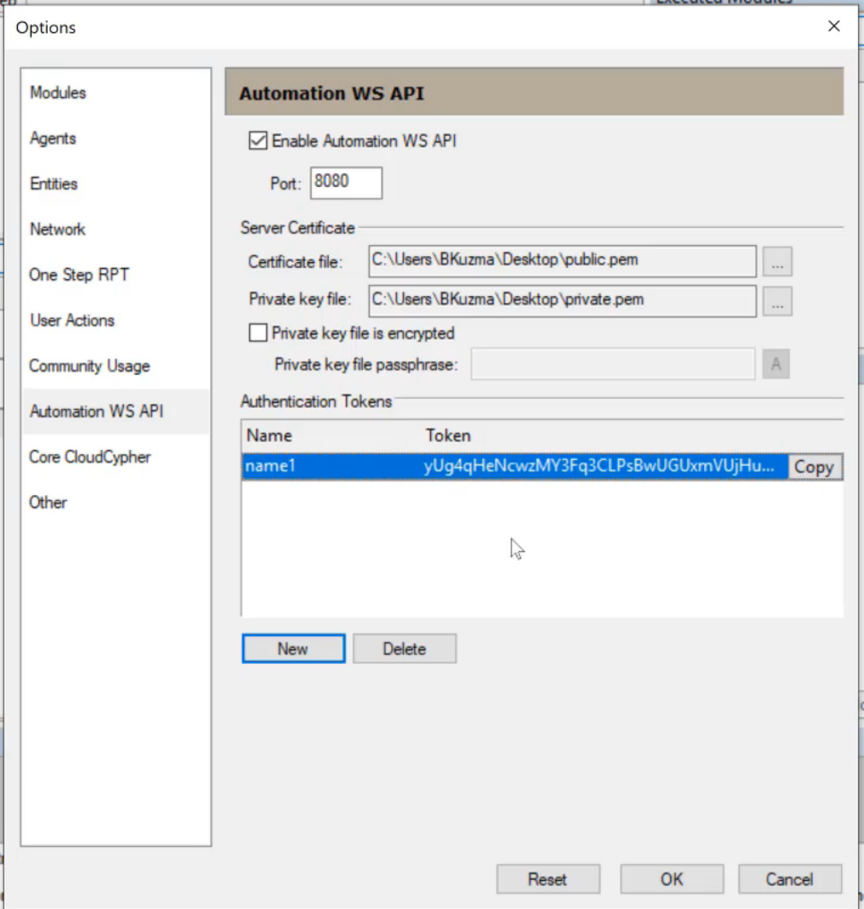The width and height of the screenshot is (864, 909).
Task: Copy the name1 authentication token
Action: click(814, 467)
